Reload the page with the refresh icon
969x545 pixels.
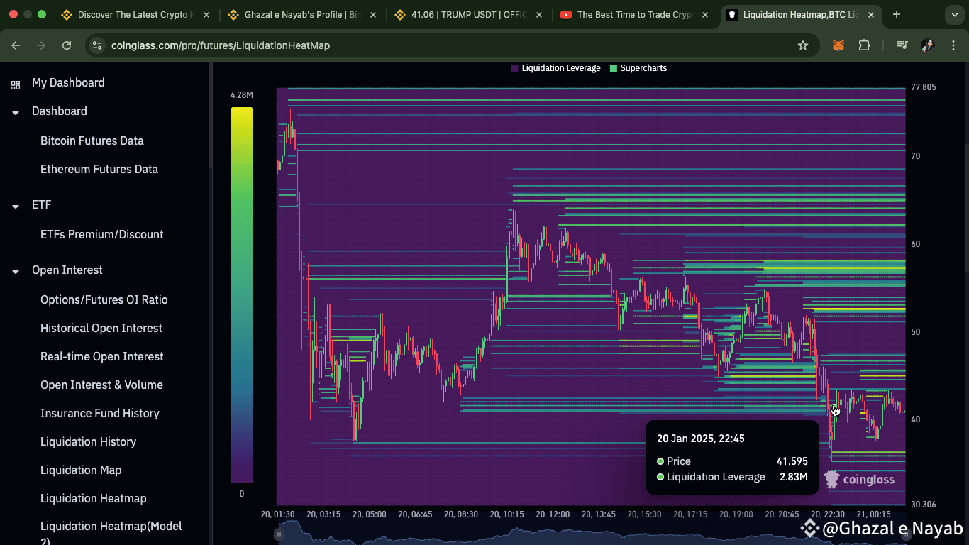67,45
